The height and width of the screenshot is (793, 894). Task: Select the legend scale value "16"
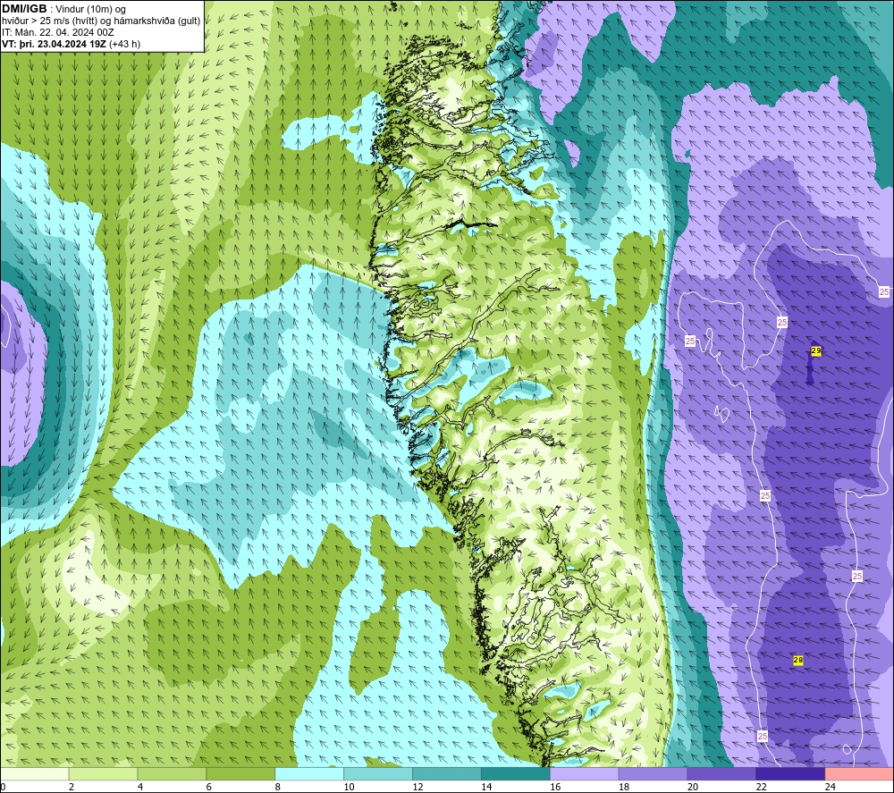click(x=555, y=787)
